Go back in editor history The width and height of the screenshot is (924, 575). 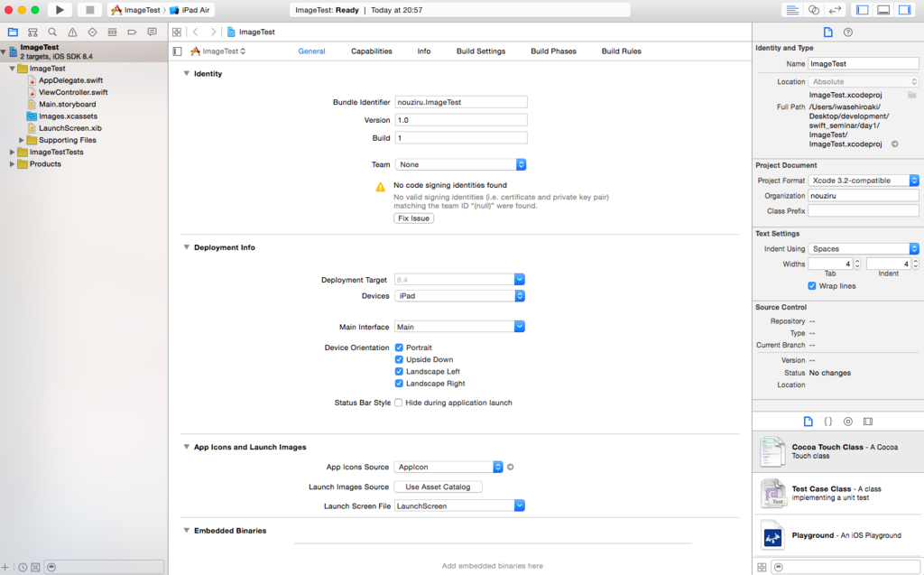click(196, 32)
